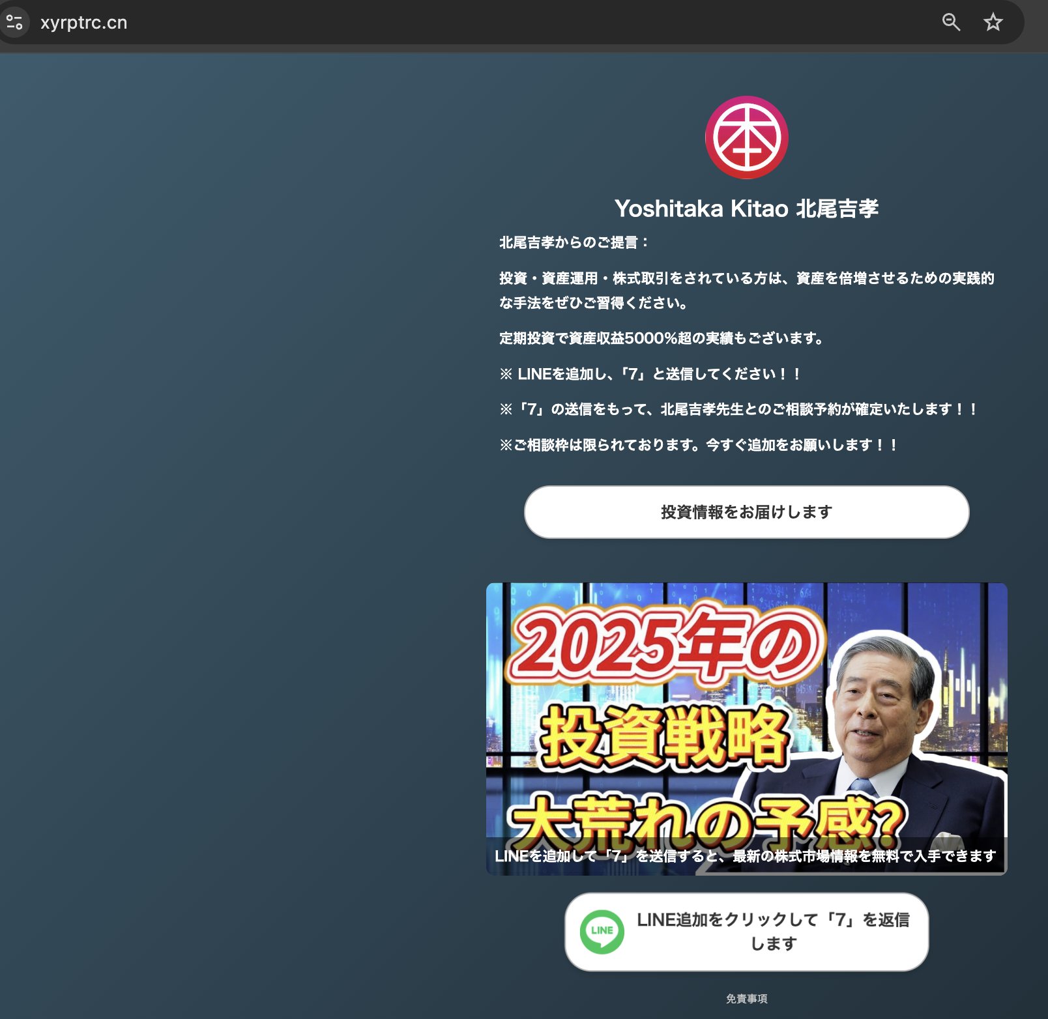
Task: Click the round pink profile logo
Action: (x=747, y=137)
